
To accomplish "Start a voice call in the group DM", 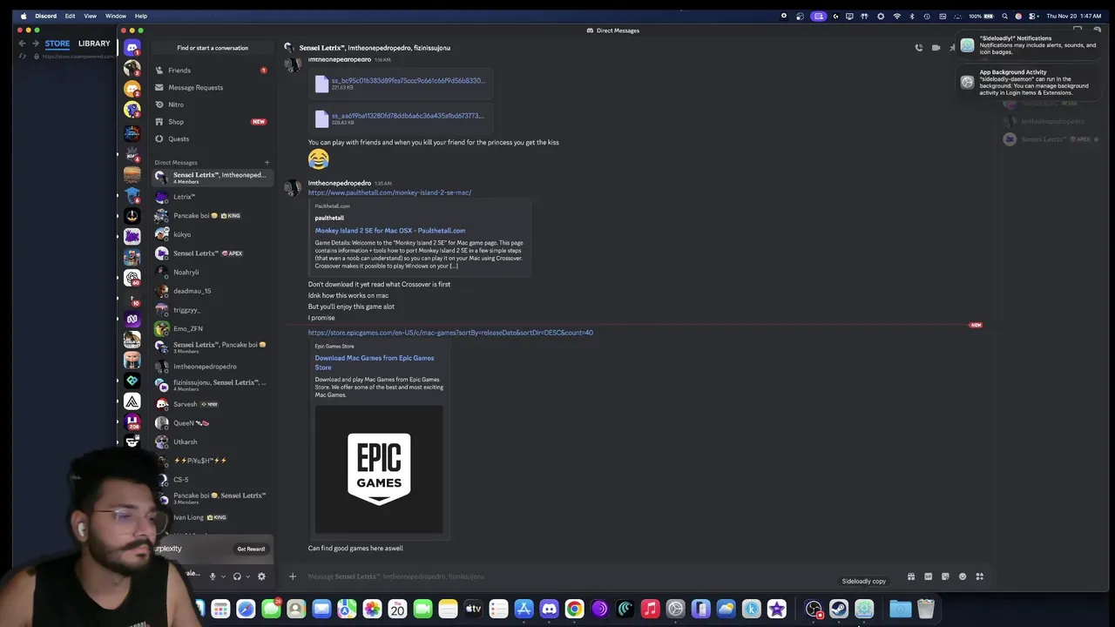I will click(x=918, y=48).
